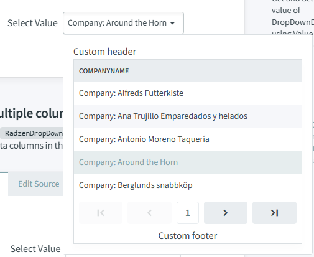Sort by the COMPANYNAME column header

click(188, 71)
